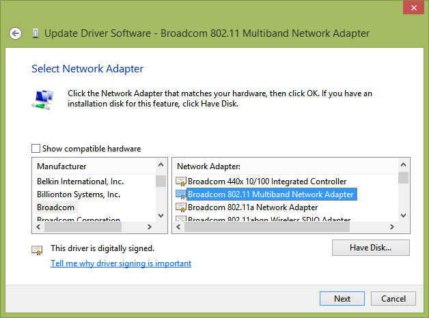Click Network Adapter list scroll down arrow
This screenshot has width=429, height=318.
coord(403,216)
